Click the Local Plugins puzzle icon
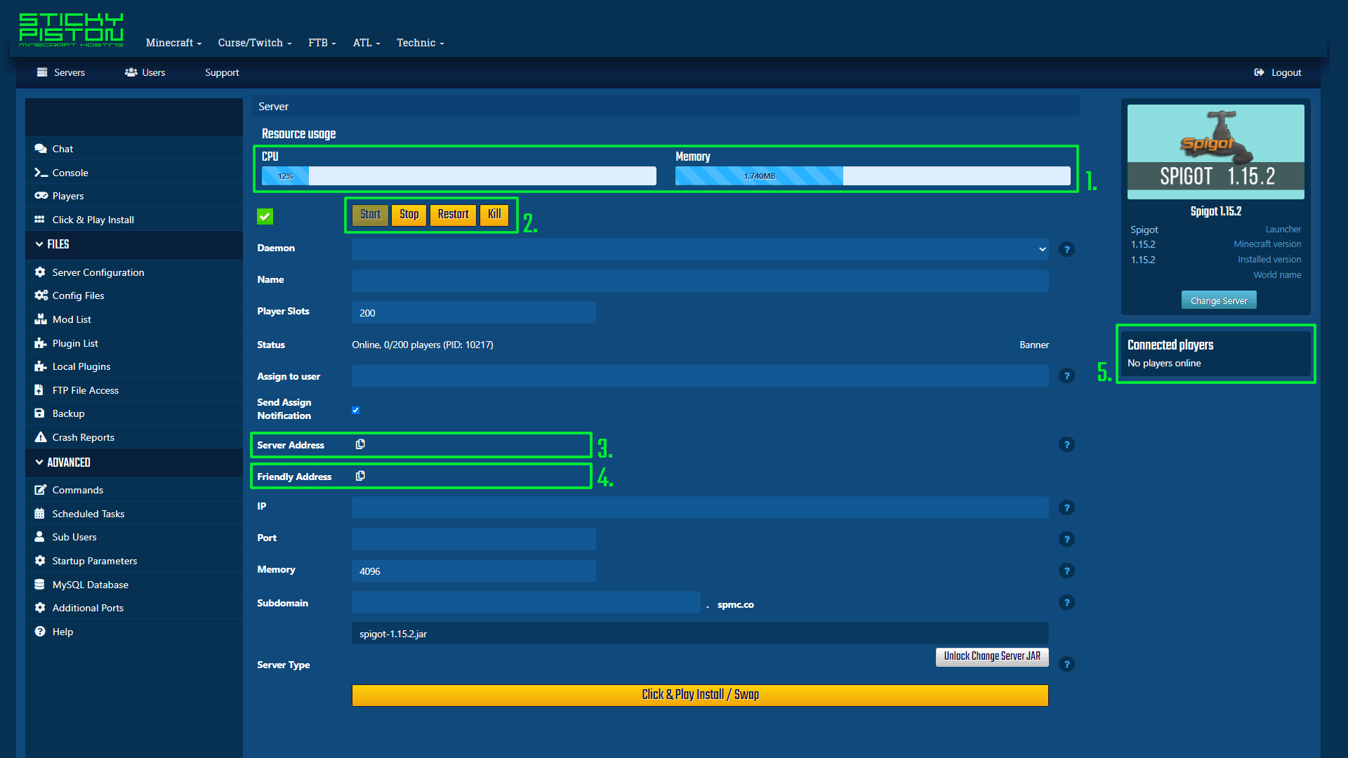Image resolution: width=1348 pixels, height=758 pixels. pos(40,366)
